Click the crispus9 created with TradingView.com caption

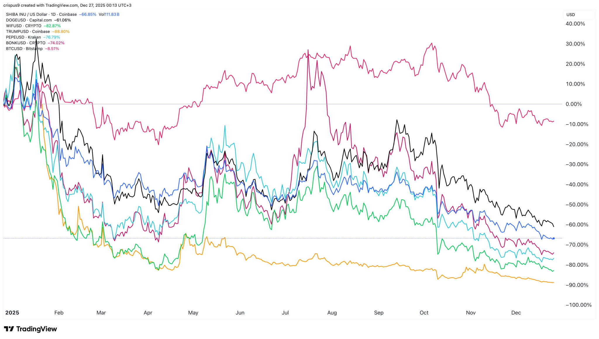67,5
